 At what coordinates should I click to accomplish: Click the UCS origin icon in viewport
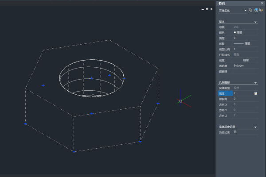[x=180, y=101]
